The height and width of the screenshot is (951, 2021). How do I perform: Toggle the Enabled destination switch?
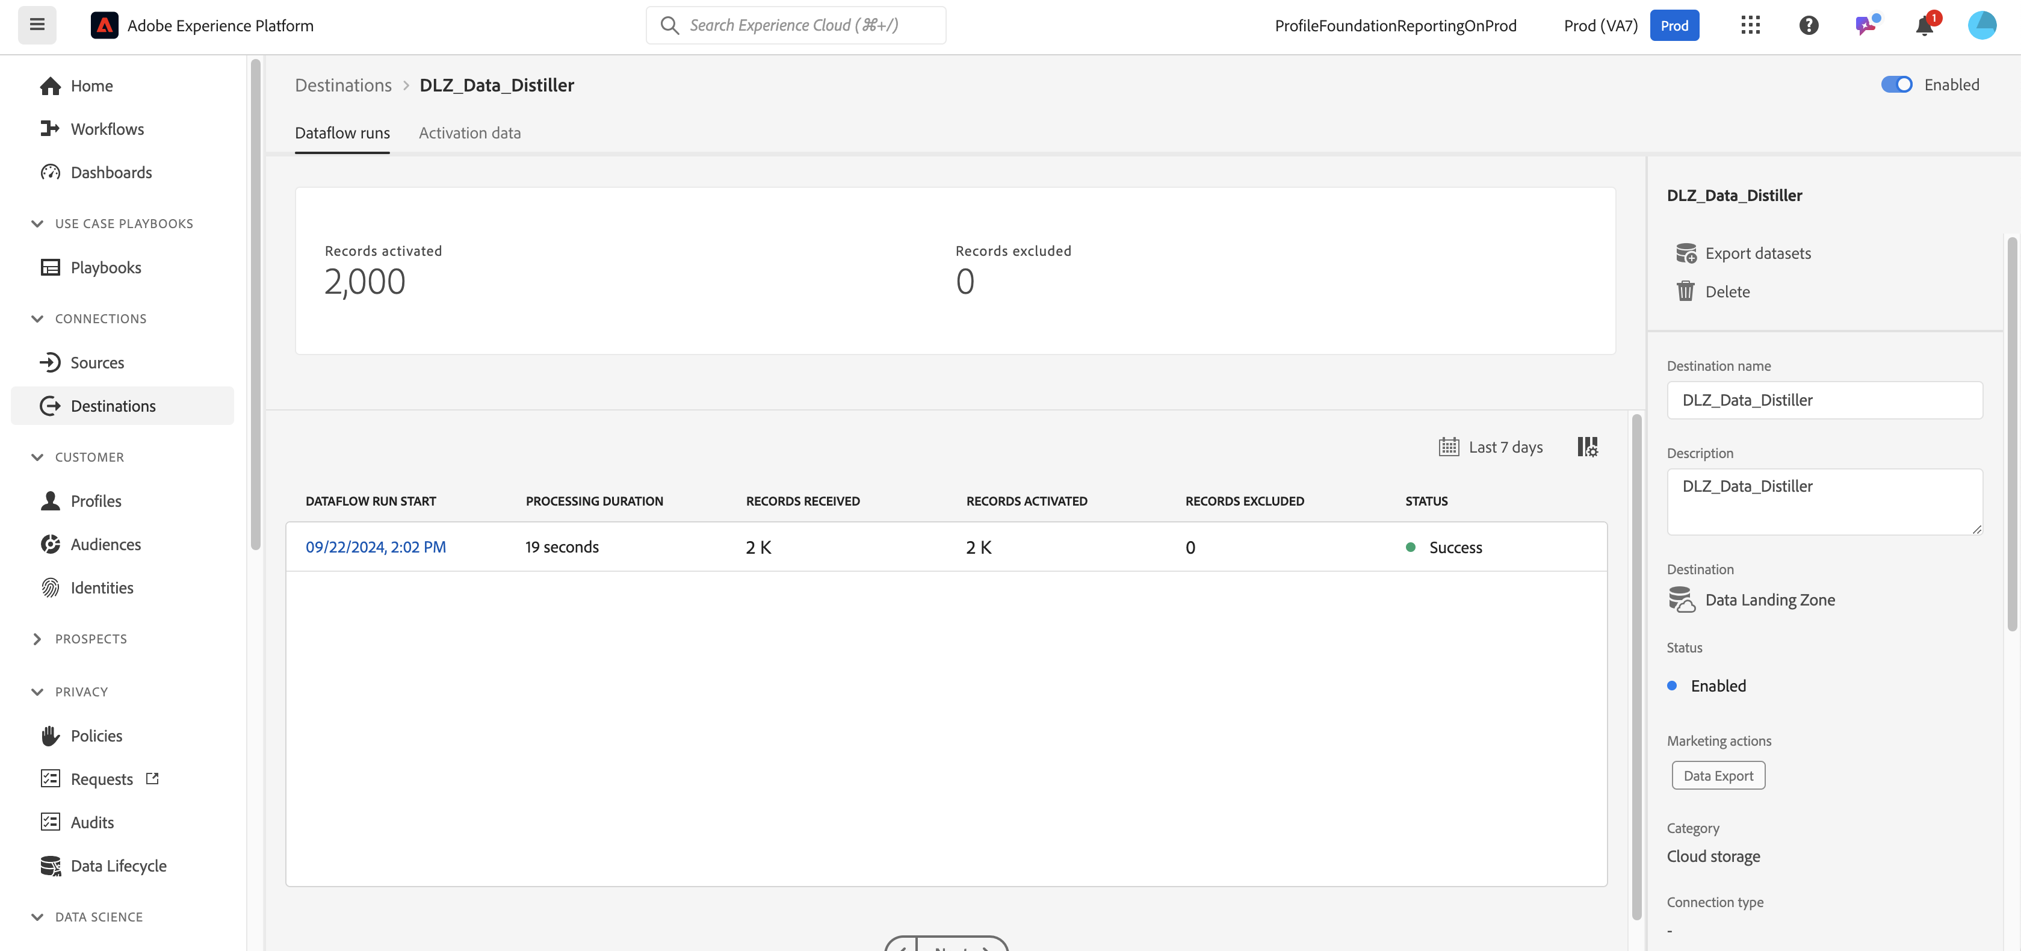tap(1896, 85)
